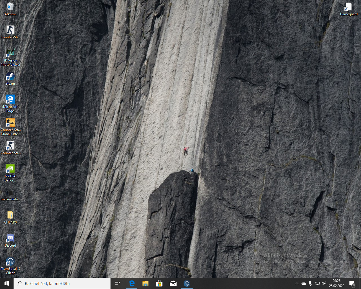Open the volume speaker tray icon
The height and width of the screenshot is (289, 361).
(x=324, y=283)
